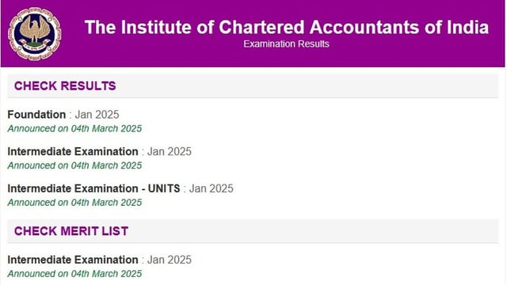This screenshot has height=285, width=507.
Task: Click announcement date under Intermediate Examination results
Action: (x=74, y=165)
